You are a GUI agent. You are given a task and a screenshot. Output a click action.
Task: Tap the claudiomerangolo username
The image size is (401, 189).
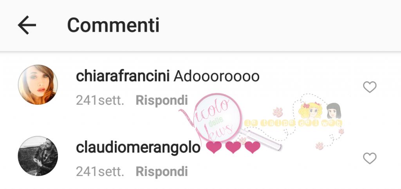pyautogui.click(x=138, y=148)
